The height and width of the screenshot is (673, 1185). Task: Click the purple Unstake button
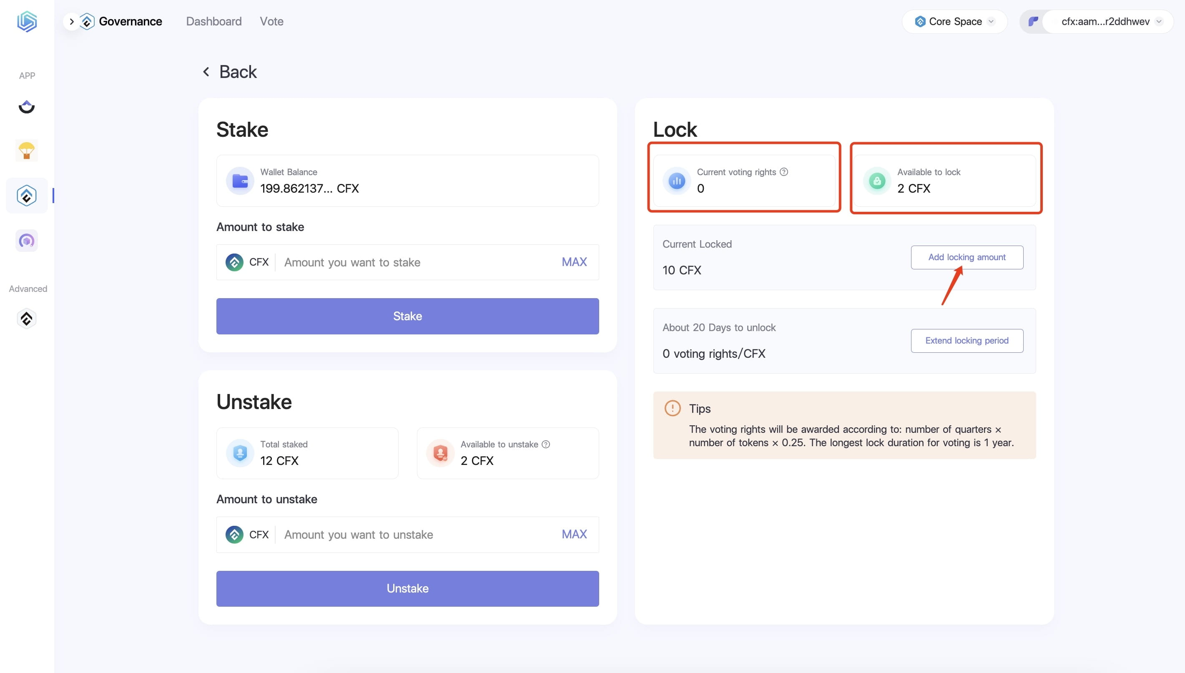407,588
